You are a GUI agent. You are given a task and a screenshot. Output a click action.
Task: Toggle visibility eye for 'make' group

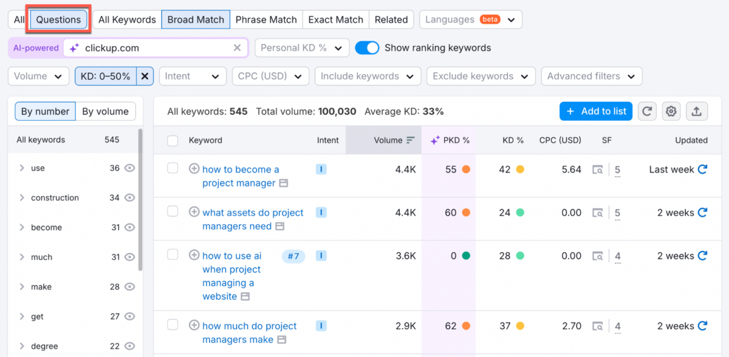coord(129,287)
